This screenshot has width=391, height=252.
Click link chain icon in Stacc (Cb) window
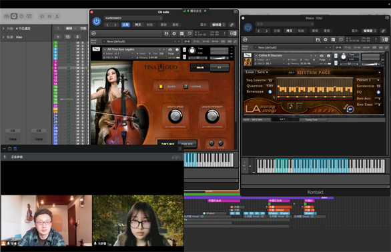click(383, 31)
